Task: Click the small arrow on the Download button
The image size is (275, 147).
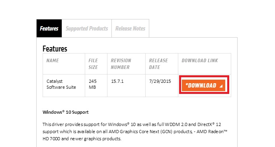Action: point(221,86)
